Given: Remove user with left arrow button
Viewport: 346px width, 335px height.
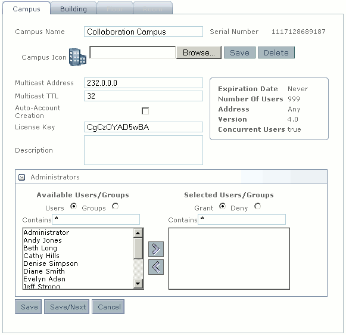Looking at the screenshot, I should click(156, 267).
